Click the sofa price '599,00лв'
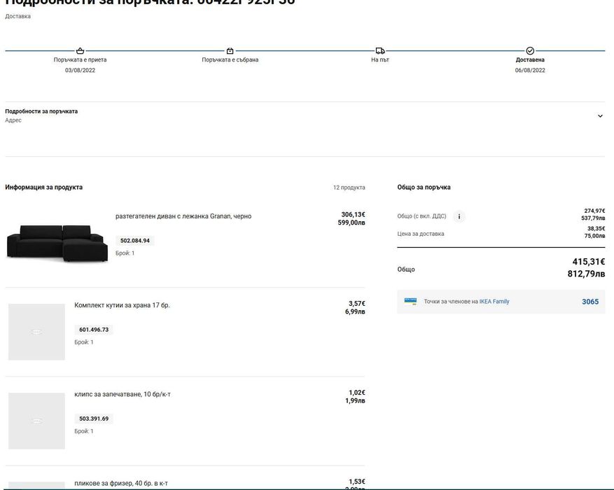Viewport: 614px width, 490px height. pos(351,223)
